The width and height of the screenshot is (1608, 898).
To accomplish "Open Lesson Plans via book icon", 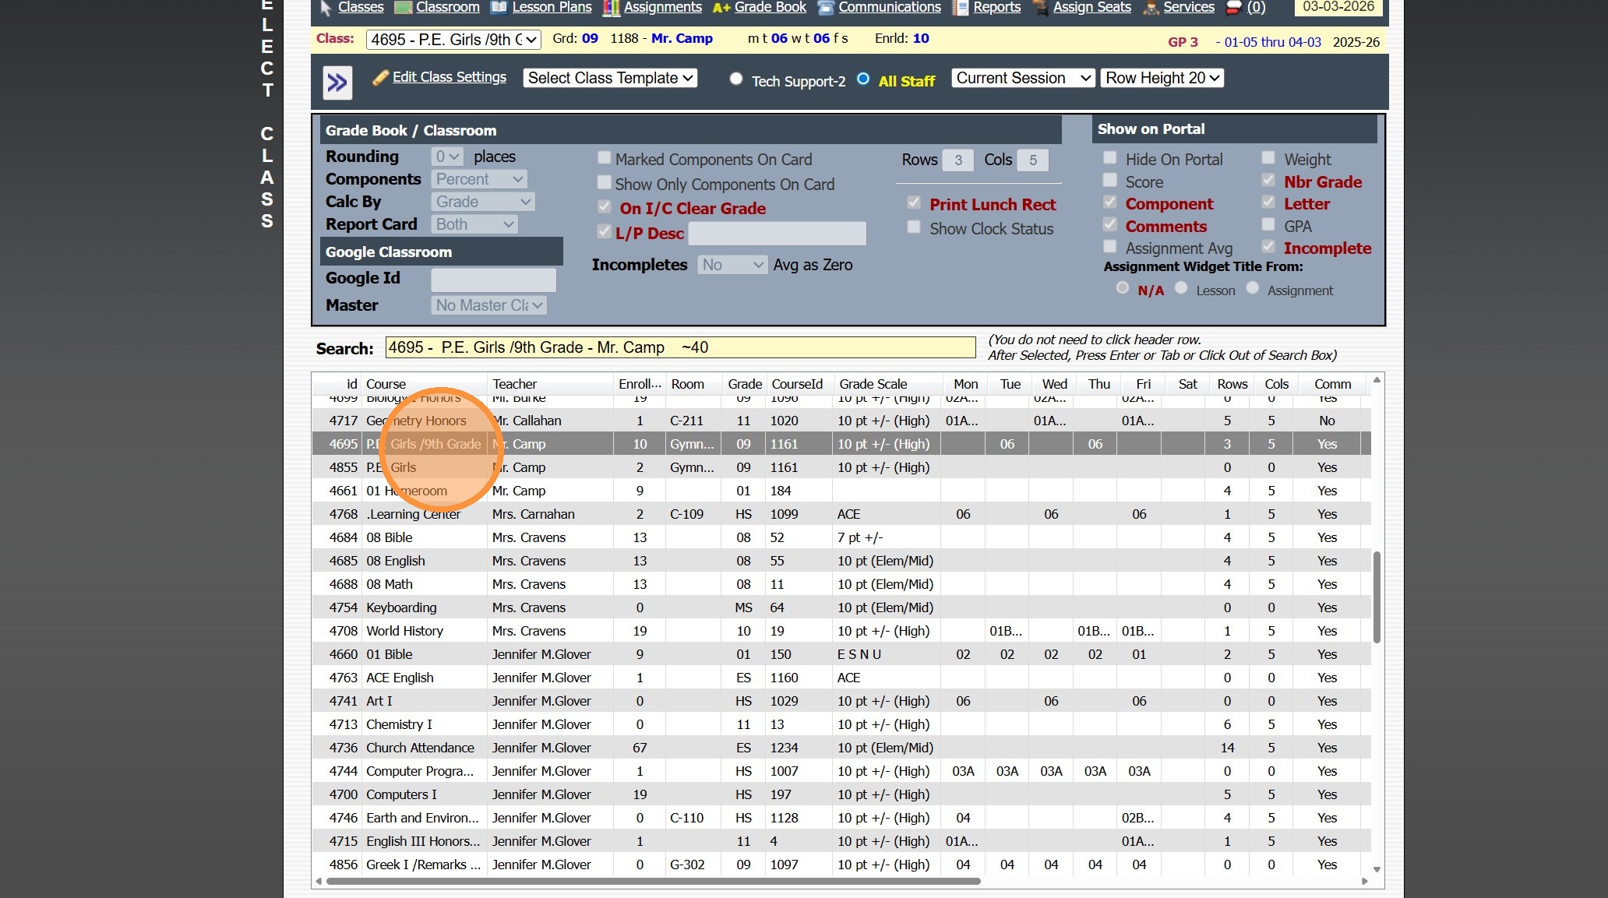I will [x=499, y=8].
